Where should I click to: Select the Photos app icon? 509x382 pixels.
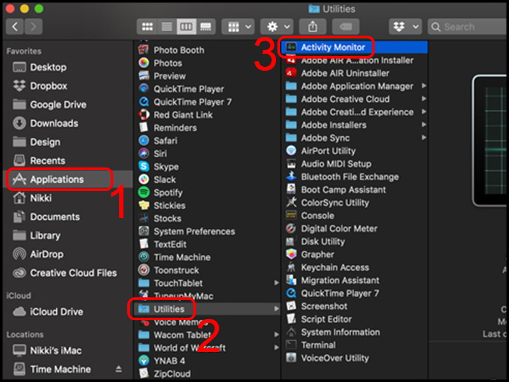(x=144, y=62)
